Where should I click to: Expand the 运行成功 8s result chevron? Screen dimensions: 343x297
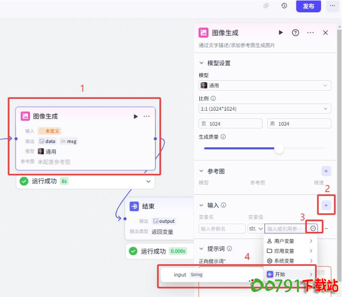[148, 181]
